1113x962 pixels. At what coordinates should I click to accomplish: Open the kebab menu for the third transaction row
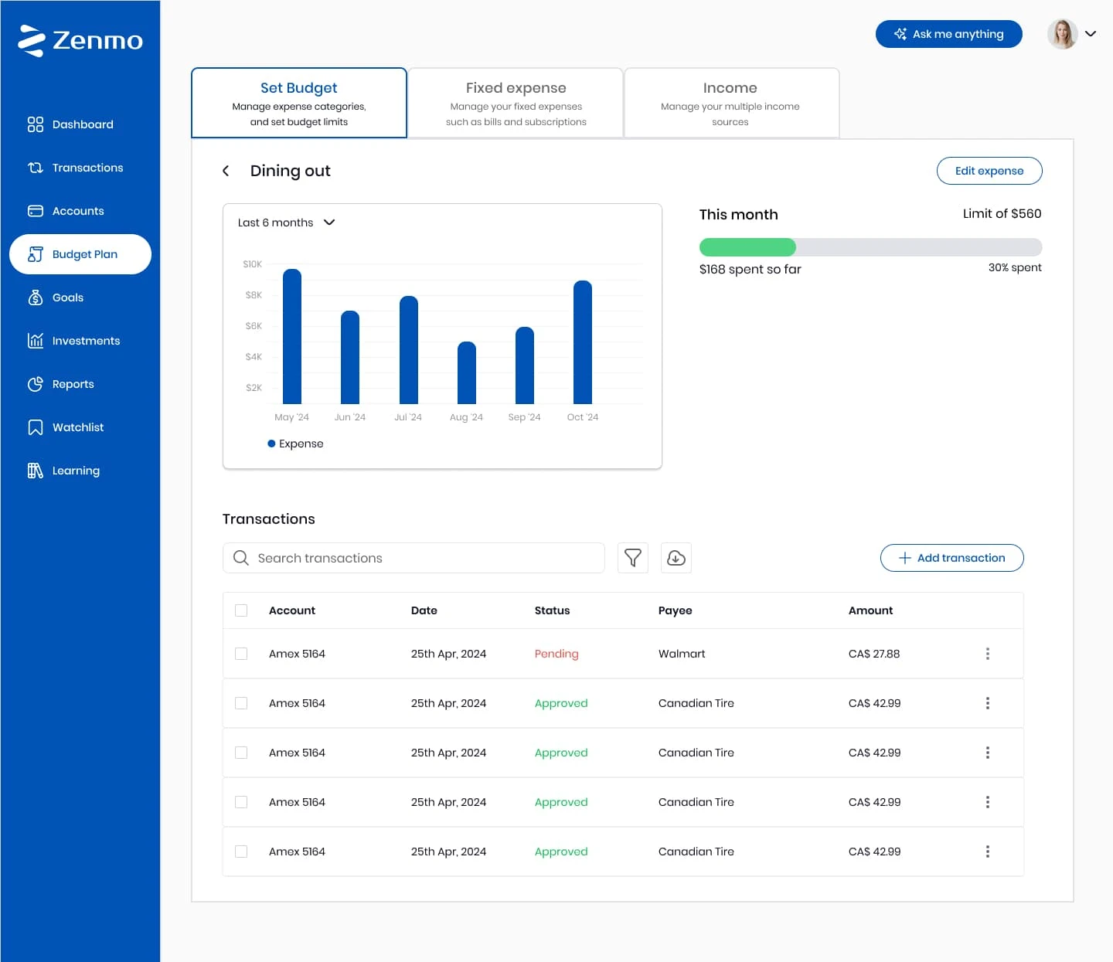(x=988, y=753)
